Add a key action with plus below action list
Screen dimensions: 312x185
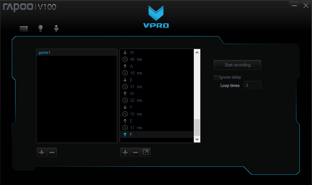tap(125, 152)
